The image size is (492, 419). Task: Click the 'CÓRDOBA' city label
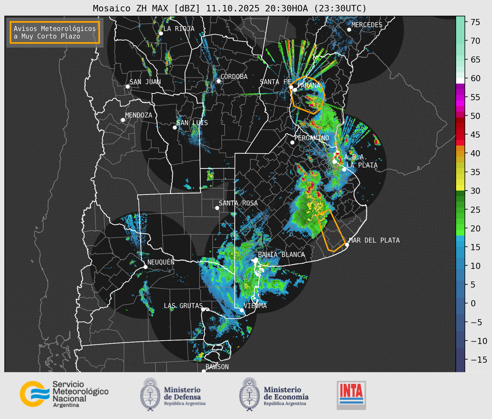point(234,76)
